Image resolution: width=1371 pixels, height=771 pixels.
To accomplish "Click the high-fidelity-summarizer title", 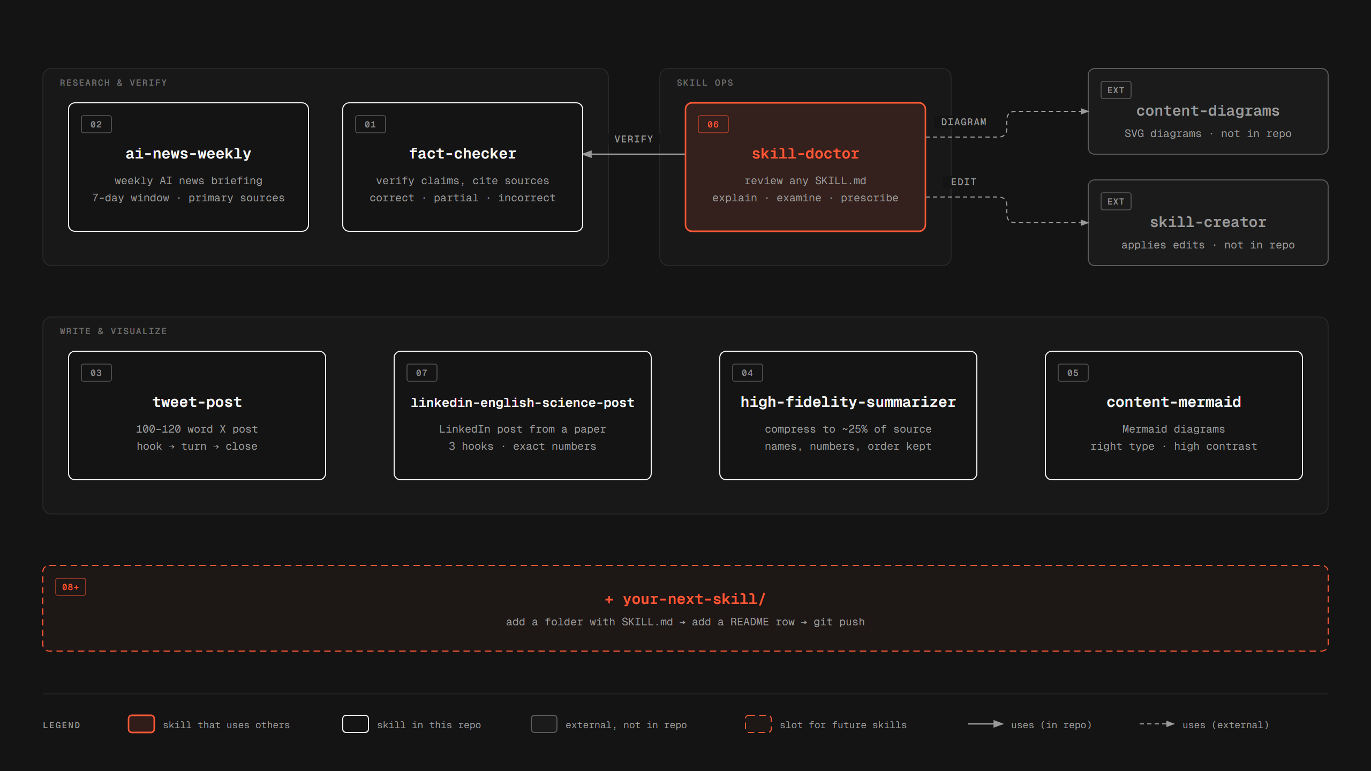I will pos(848,402).
